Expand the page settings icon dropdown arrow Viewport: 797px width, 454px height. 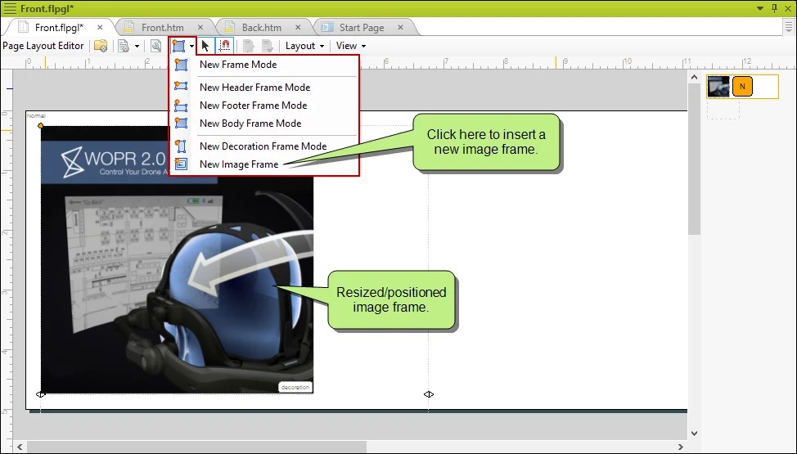[137, 47]
